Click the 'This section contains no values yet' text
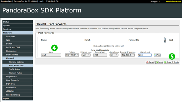The width and height of the screenshot is (182, 102). click(x=108, y=46)
